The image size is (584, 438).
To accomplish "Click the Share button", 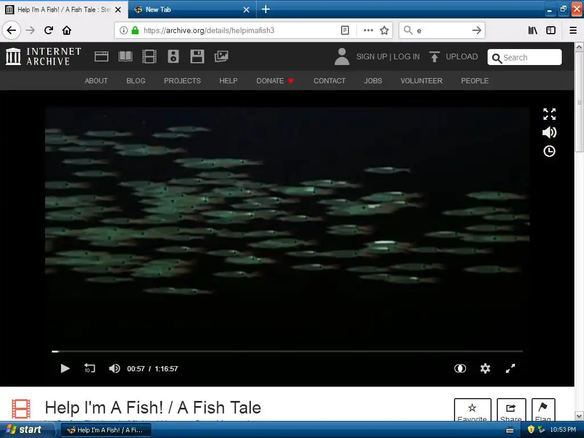I will point(511,410).
